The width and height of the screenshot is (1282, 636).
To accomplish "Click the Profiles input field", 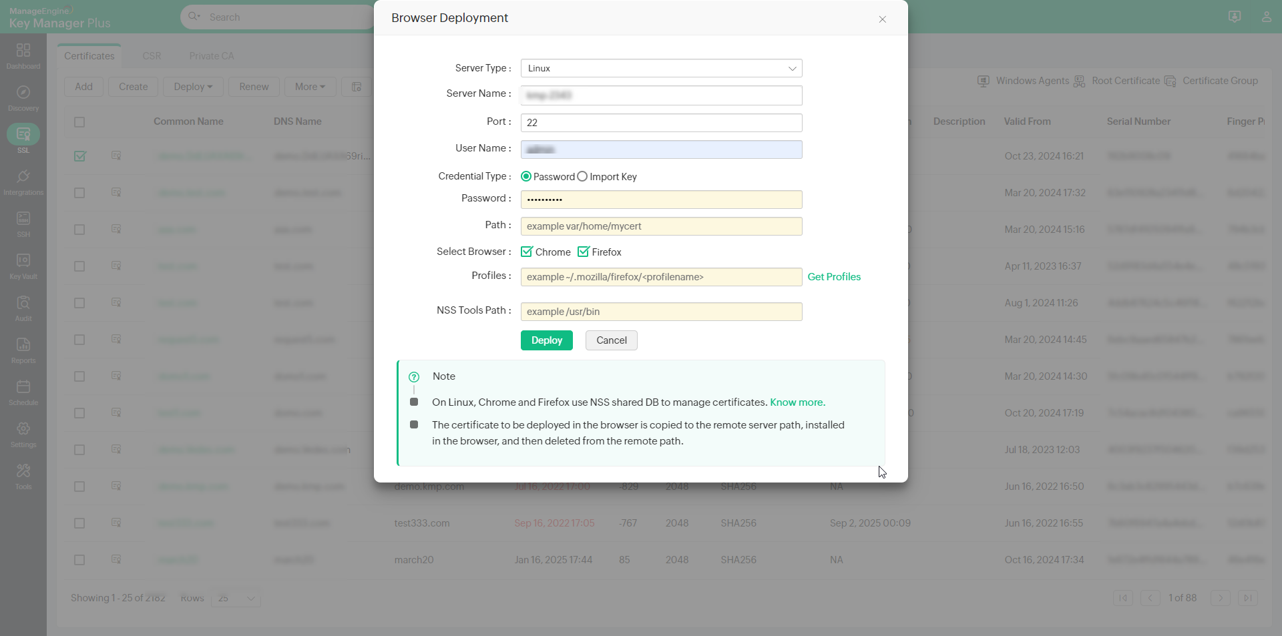I will coord(661,277).
